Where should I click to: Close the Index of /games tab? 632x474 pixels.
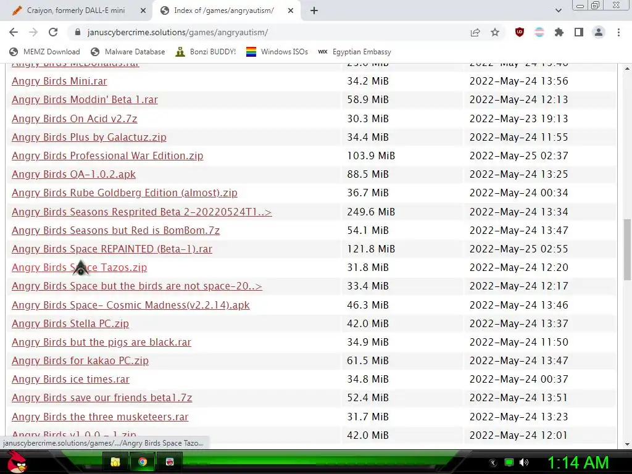click(x=291, y=11)
